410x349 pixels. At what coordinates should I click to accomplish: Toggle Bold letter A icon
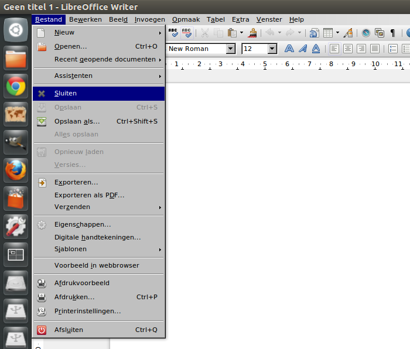[x=289, y=49]
